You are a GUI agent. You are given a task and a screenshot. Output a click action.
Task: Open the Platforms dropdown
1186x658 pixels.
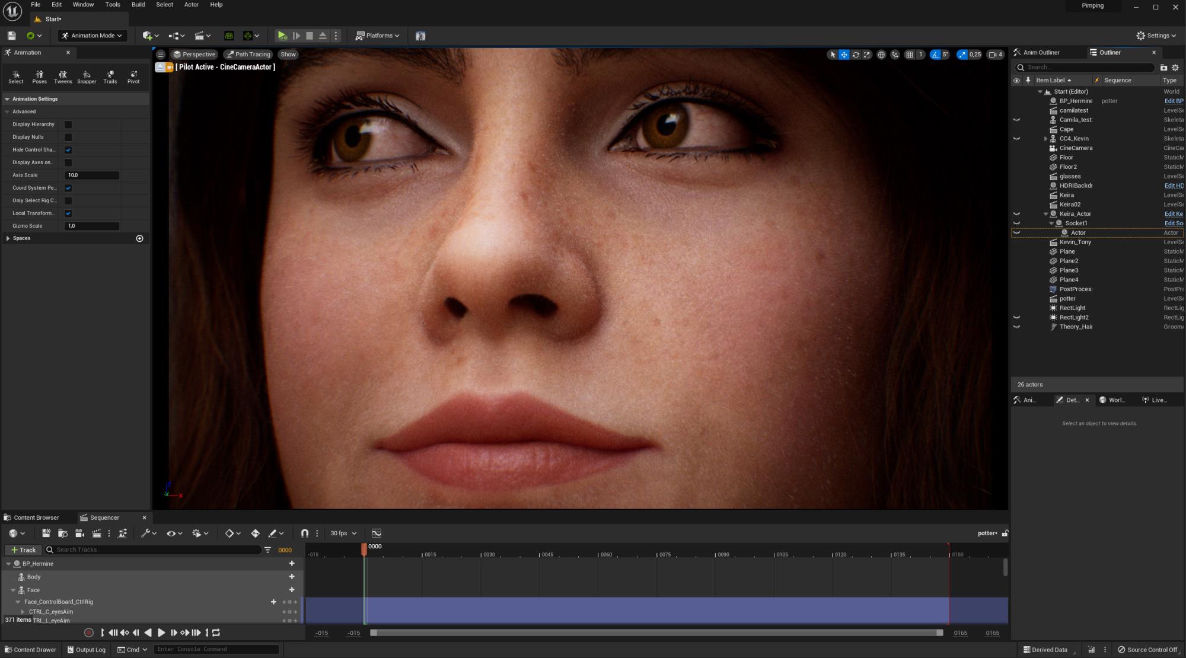click(x=378, y=36)
